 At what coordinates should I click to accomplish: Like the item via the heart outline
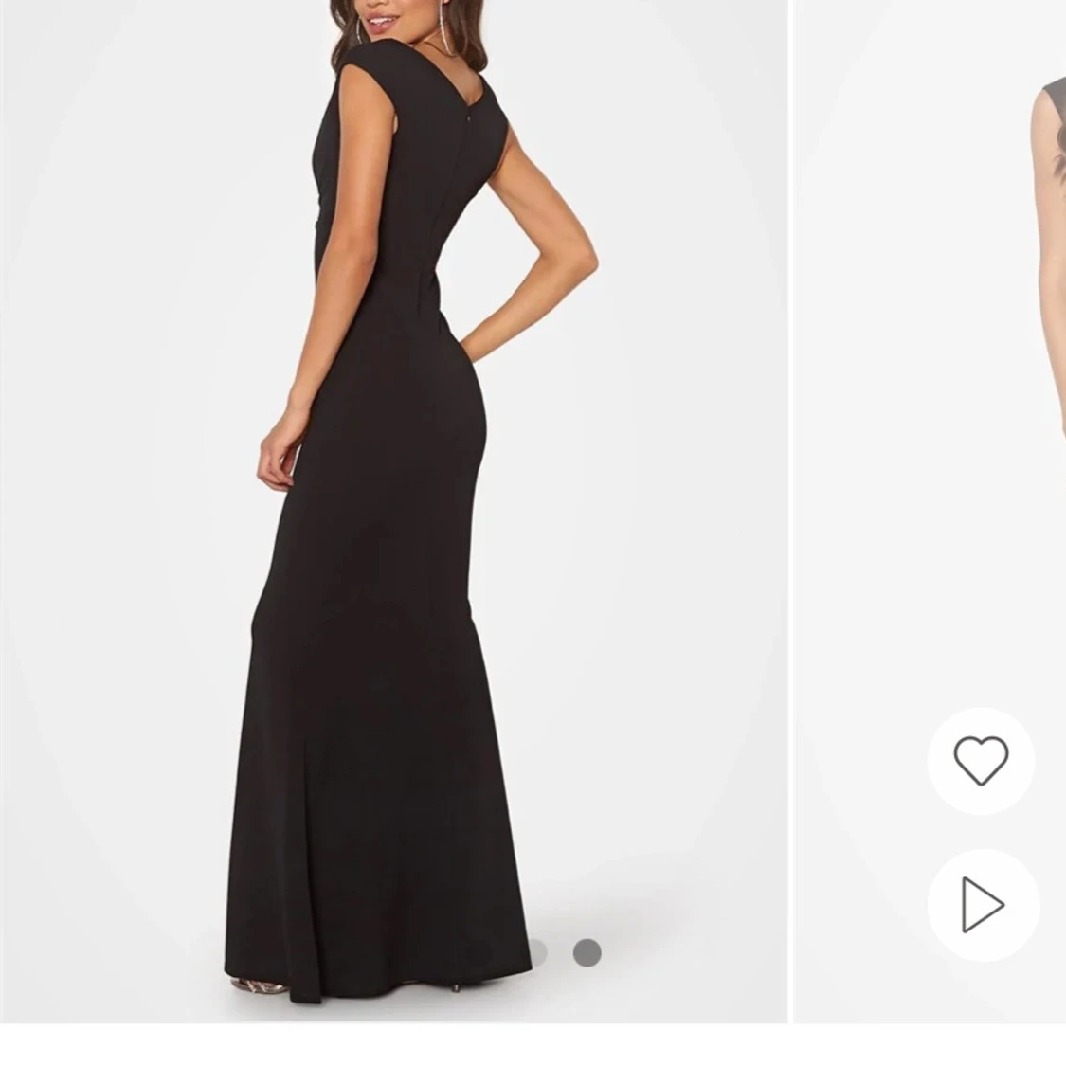[x=981, y=761]
